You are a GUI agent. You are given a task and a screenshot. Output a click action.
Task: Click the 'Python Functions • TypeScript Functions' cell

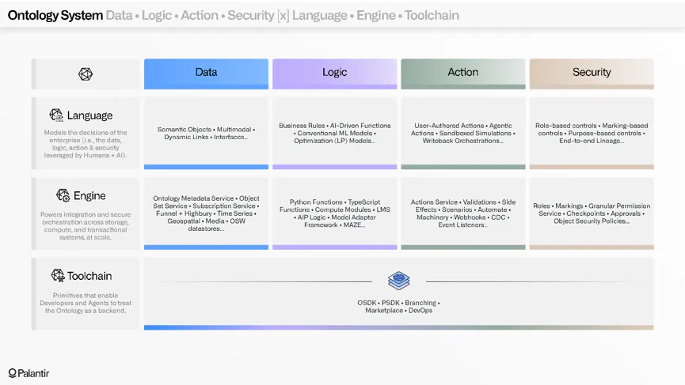point(335,213)
